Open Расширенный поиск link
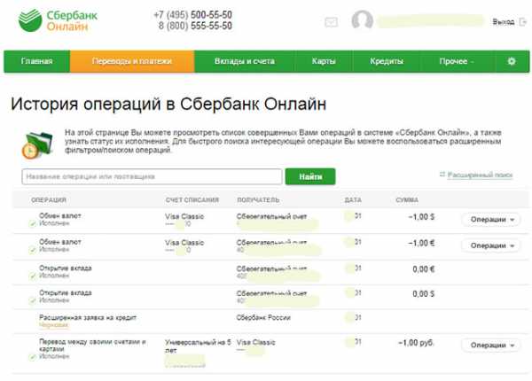Viewport: 532px width, 381px height. [x=480, y=175]
